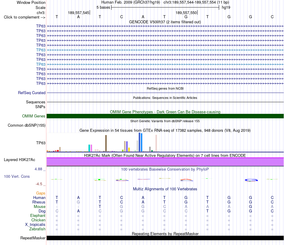Screen dimensions: 284x245
Task: Click the Elephant alignment row label
Action: [x=38, y=215]
